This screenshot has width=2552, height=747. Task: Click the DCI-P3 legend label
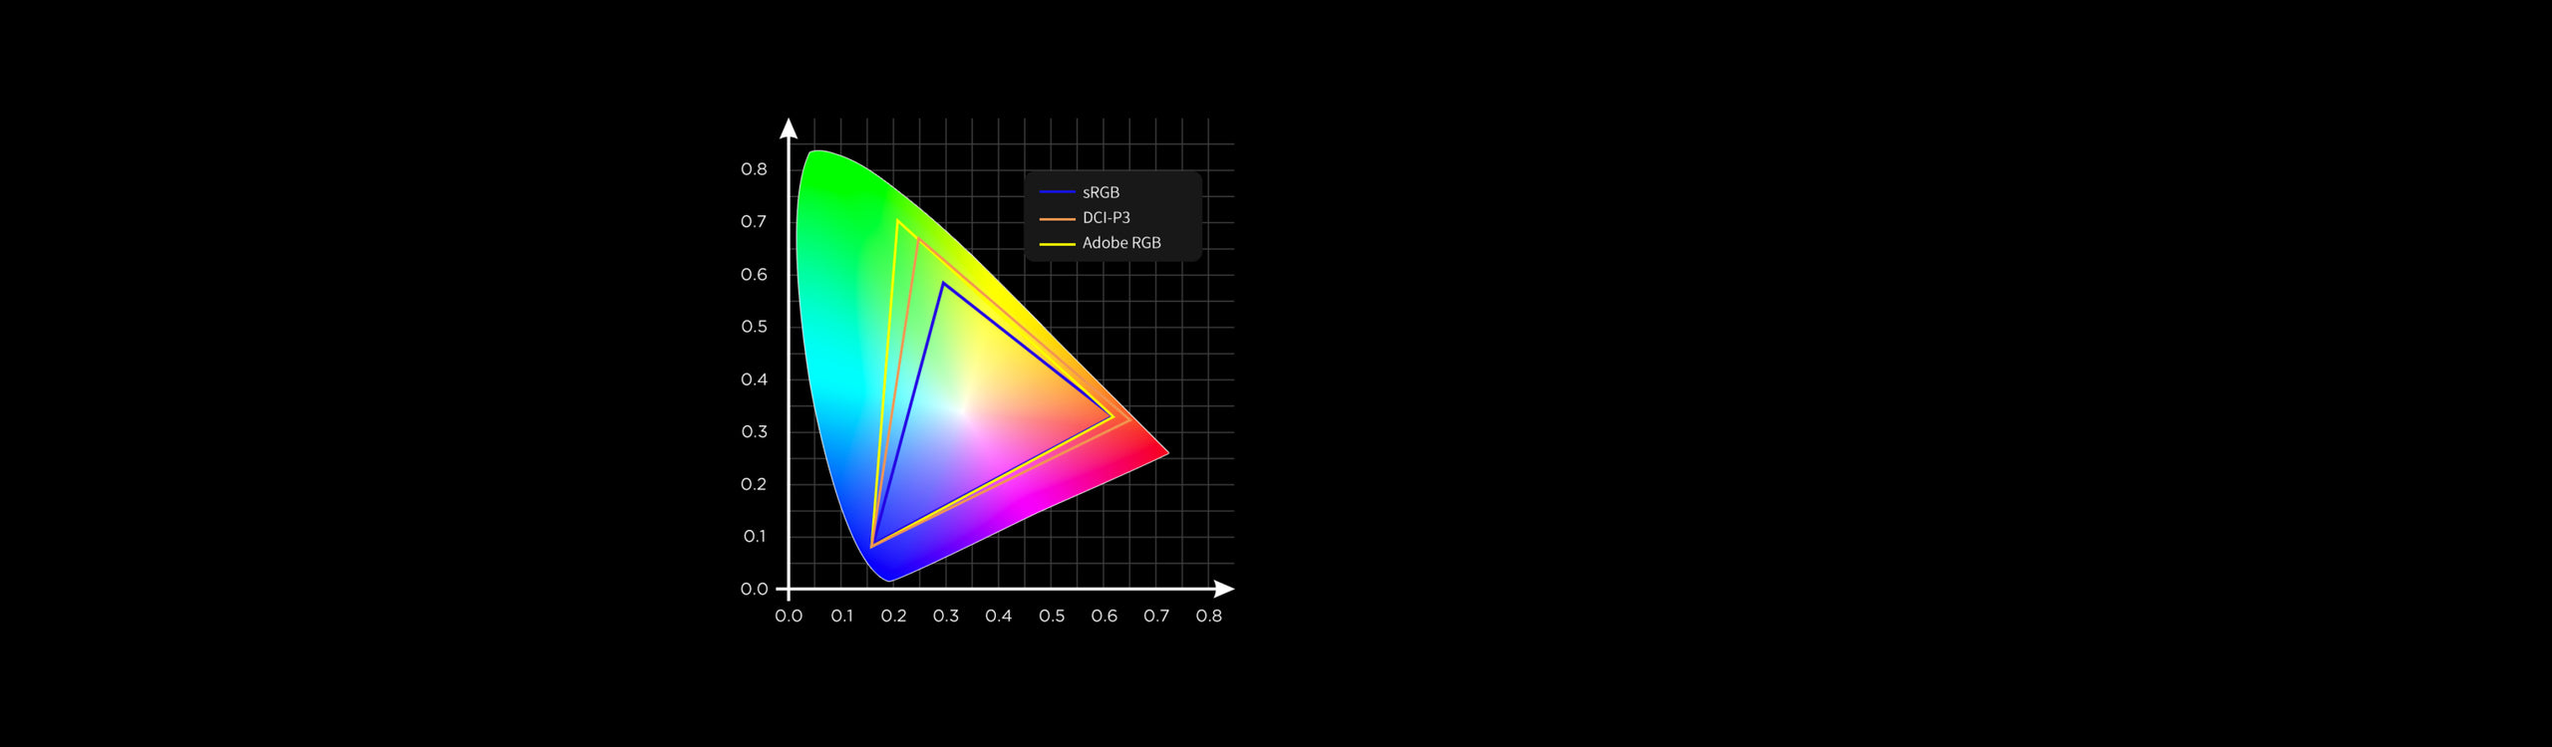(x=1106, y=217)
